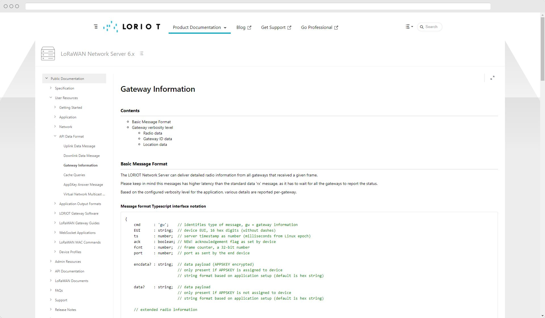Image resolution: width=545 pixels, height=318 pixels.
Task: Jump to Gateway verbosity level section
Action: pyautogui.click(x=152, y=127)
